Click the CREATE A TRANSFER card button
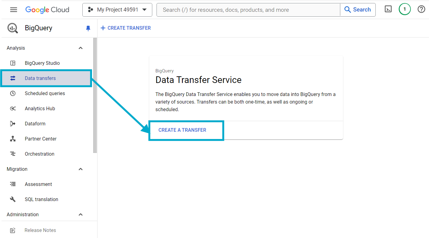Screen dimensions: 429x238 click(x=182, y=130)
